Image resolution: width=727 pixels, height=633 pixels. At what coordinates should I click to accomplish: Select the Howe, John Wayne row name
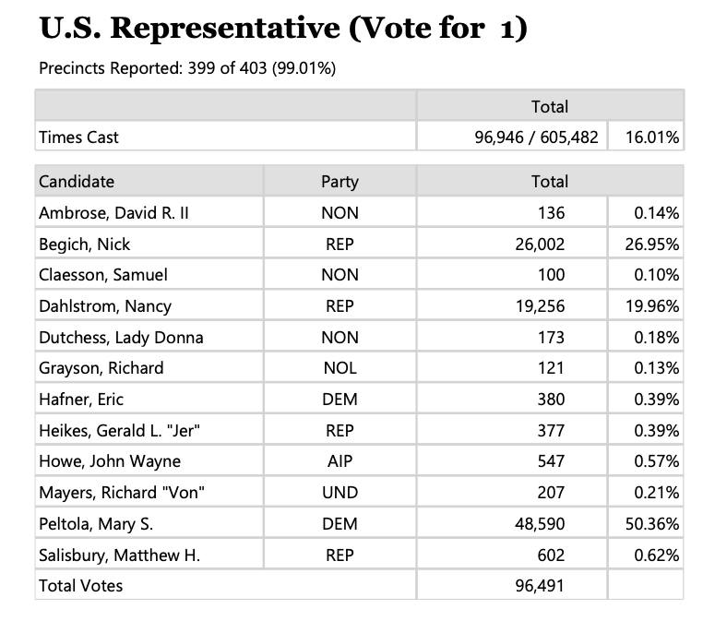click(x=110, y=461)
